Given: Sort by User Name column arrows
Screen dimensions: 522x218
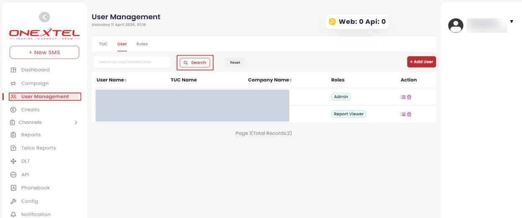Looking at the screenshot, I should (125, 80).
